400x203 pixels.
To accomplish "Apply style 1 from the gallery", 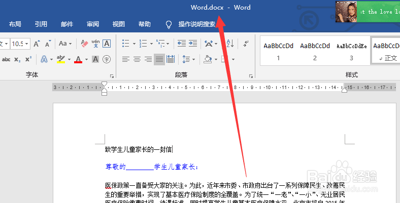I will (x=278, y=51).
